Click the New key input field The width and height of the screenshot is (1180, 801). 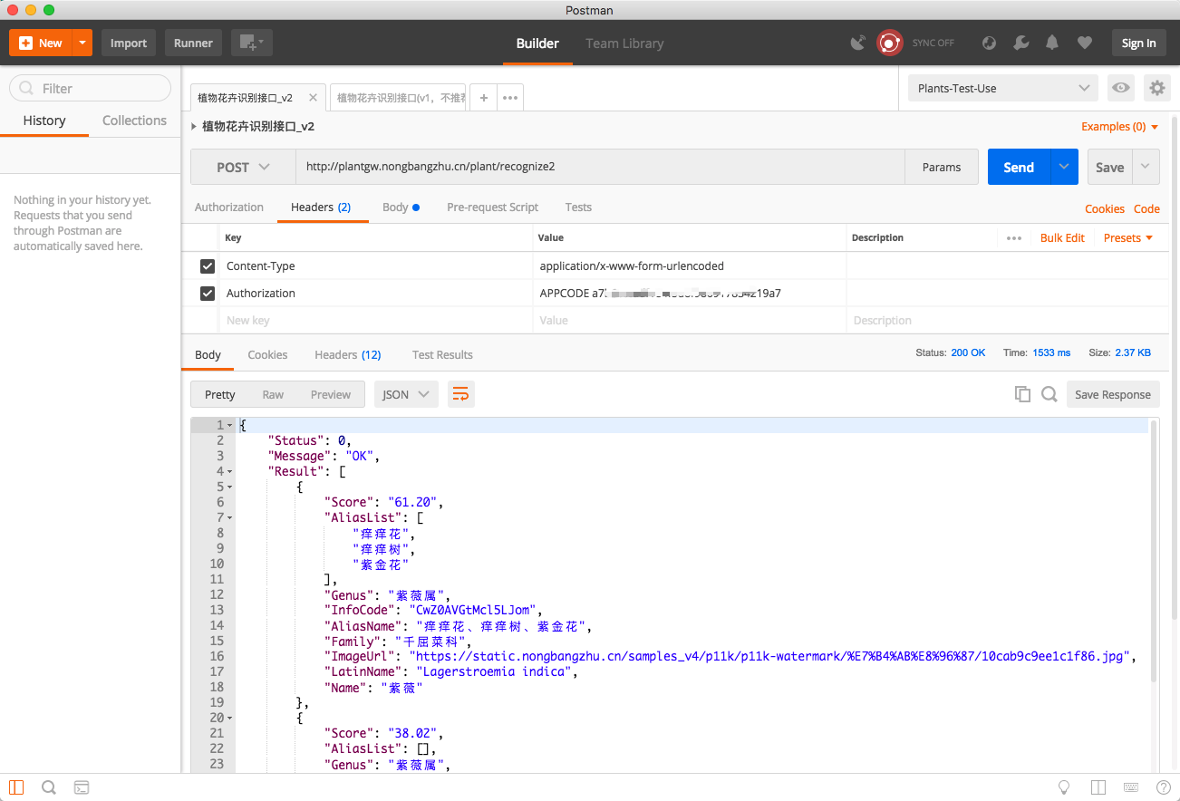pyautogui.click(x=376, y=320)
